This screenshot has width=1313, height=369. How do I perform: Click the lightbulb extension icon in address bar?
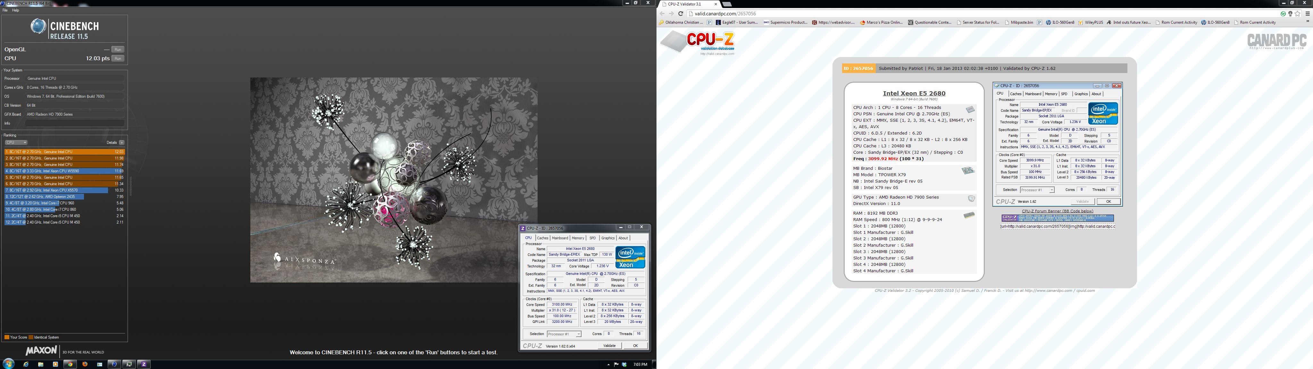(x=1291, y=14)
